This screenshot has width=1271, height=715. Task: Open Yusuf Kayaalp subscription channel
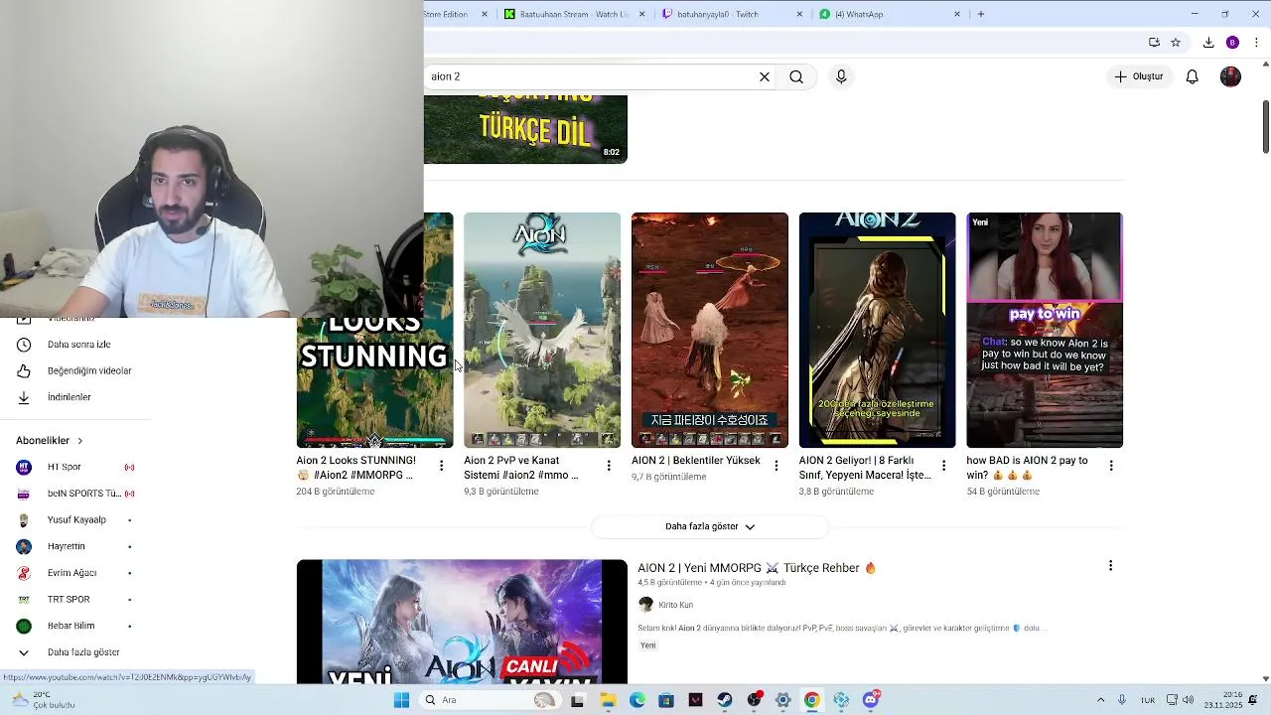tap(74, 519)
